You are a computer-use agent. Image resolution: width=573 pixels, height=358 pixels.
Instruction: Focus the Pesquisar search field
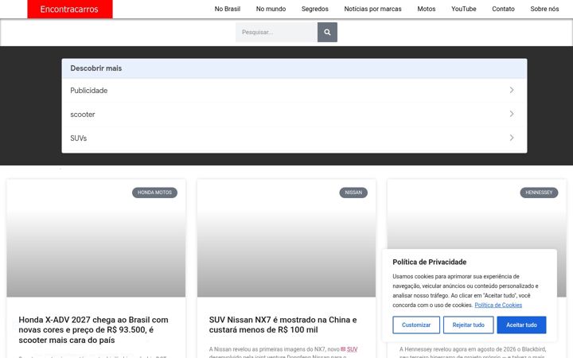coord(276,32)
